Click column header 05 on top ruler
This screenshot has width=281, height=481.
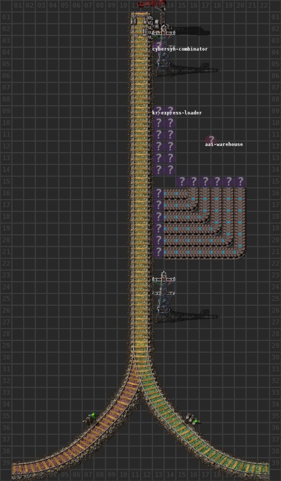pyautogui.click(x=65, y=5)
